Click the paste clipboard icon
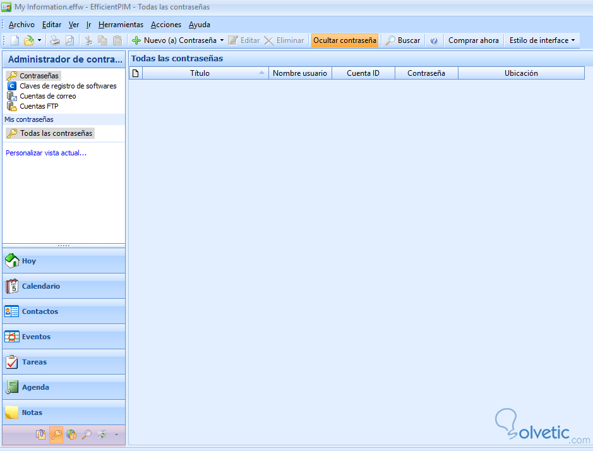 [x=118, y=40]
